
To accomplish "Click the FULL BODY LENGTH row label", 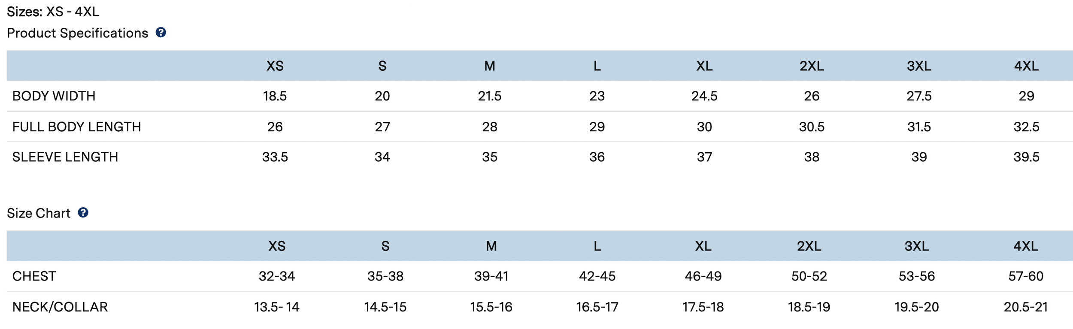I will point(76,127).
